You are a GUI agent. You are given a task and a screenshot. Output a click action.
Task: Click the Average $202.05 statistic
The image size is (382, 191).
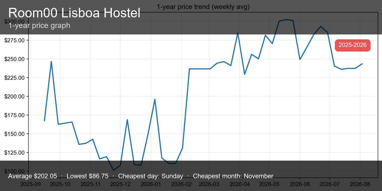[x=33, y=176]
